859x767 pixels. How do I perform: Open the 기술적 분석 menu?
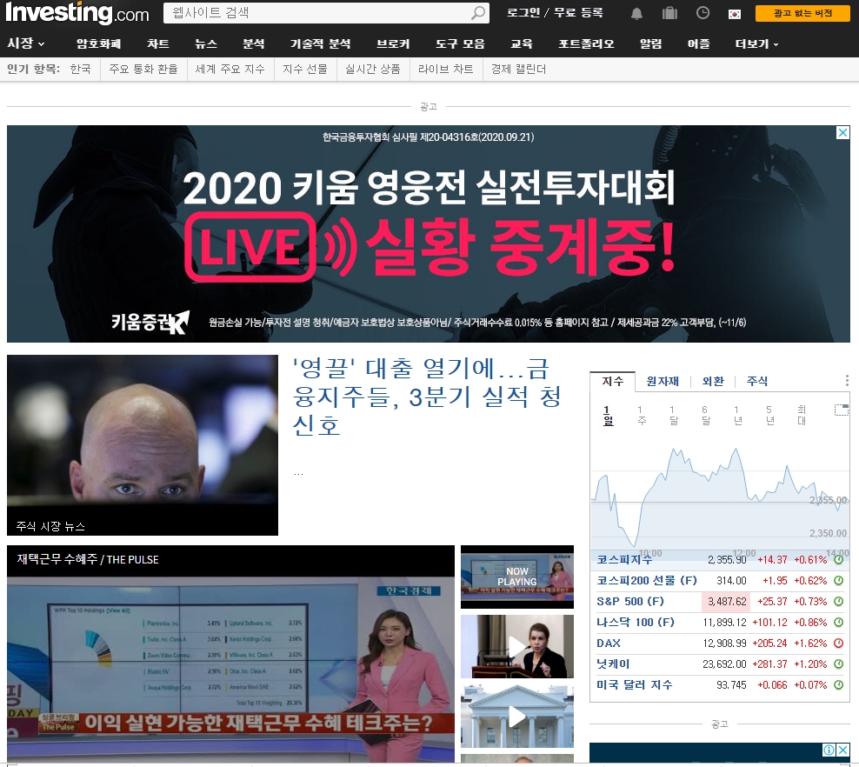click(321, 43)
